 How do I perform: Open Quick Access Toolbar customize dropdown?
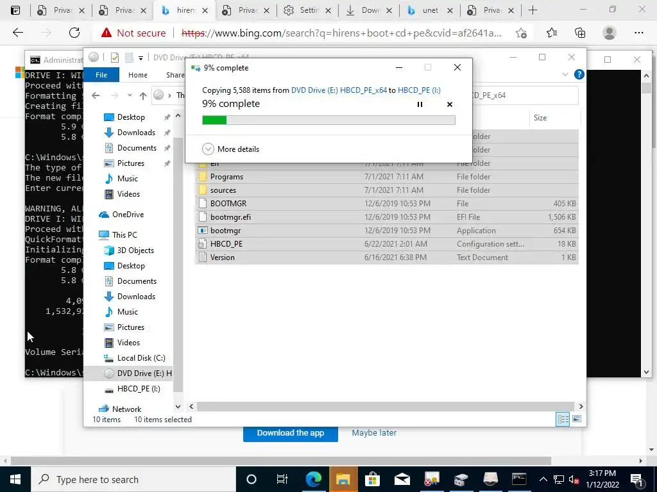click(x=141, y=58)
